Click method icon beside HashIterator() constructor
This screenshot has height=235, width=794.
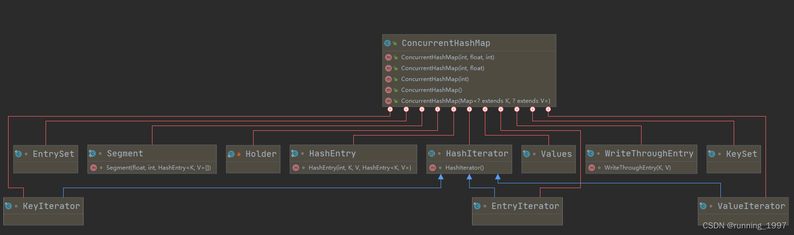[x=433, y=168]
